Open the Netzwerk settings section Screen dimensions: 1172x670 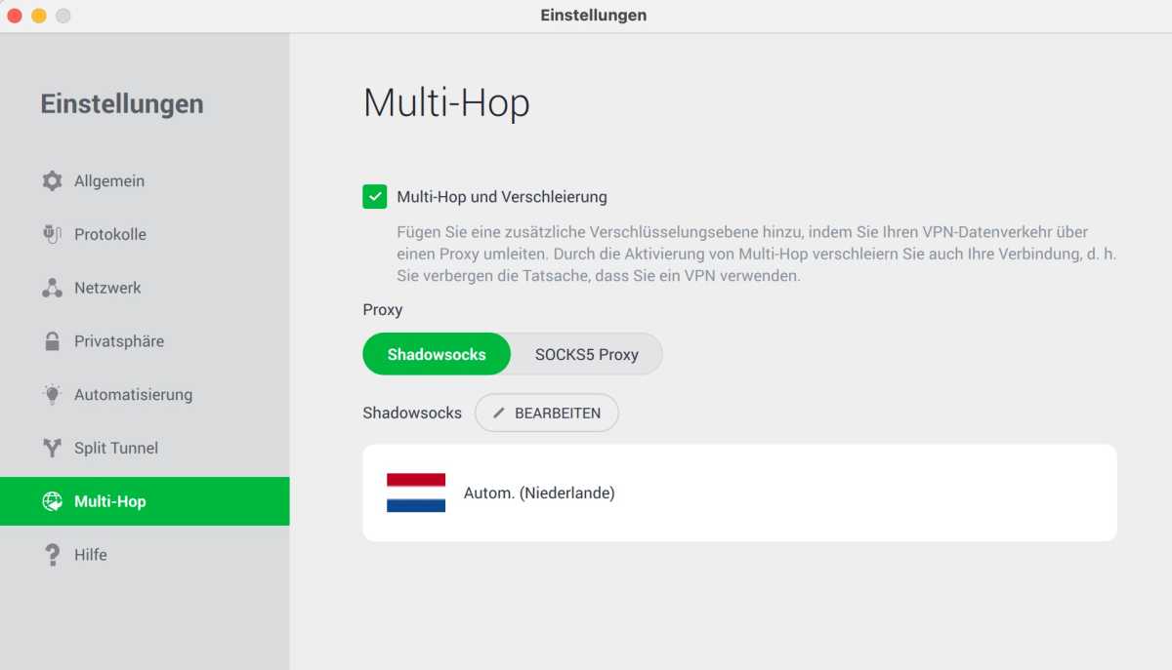[x=107, y=289]
